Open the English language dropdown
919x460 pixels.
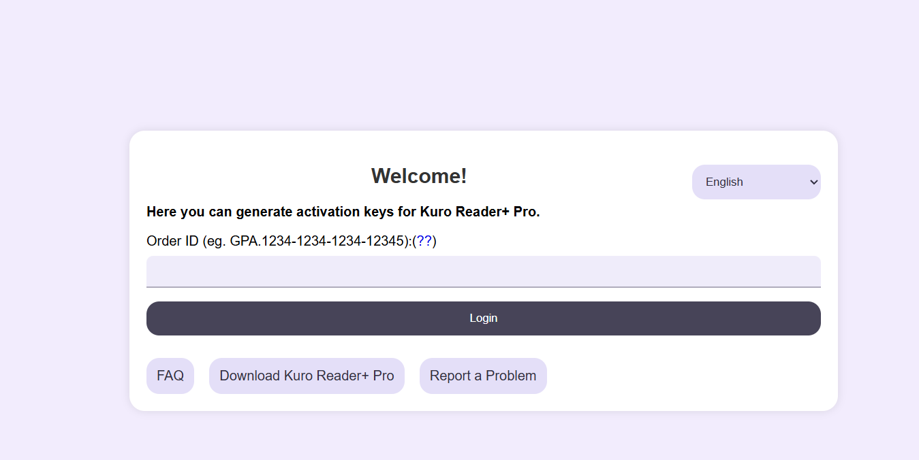[756, 182]
